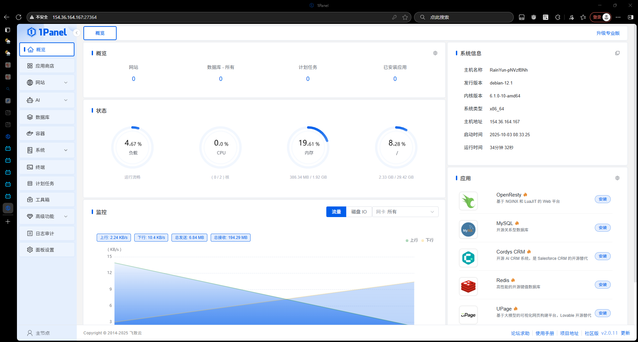Click the overview panel settings gear icon
Image resolution: width=638 pixels, height=342 pixels.
pyautogui.click(x=435, y=53)
